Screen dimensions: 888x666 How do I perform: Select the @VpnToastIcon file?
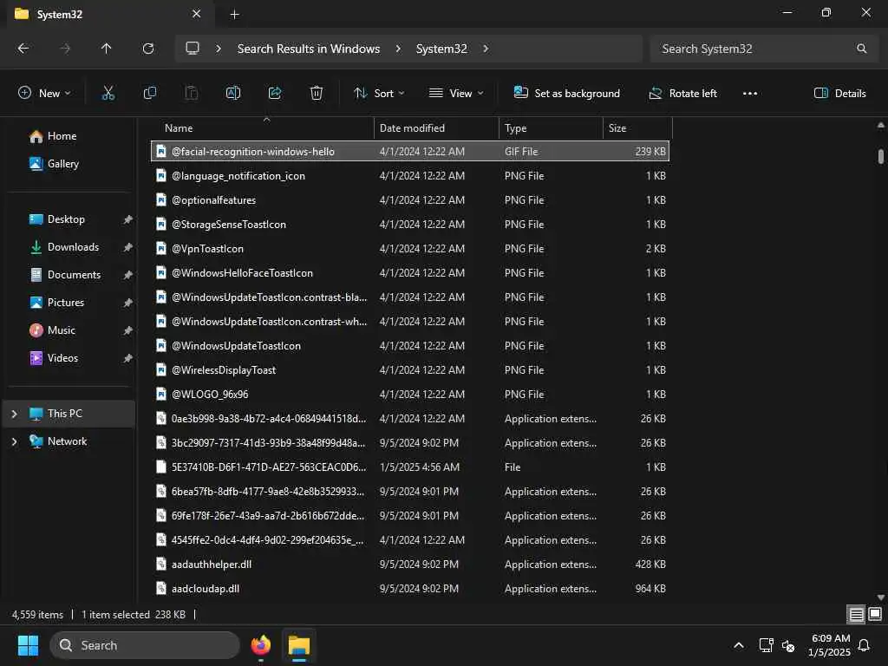point(410,249)
